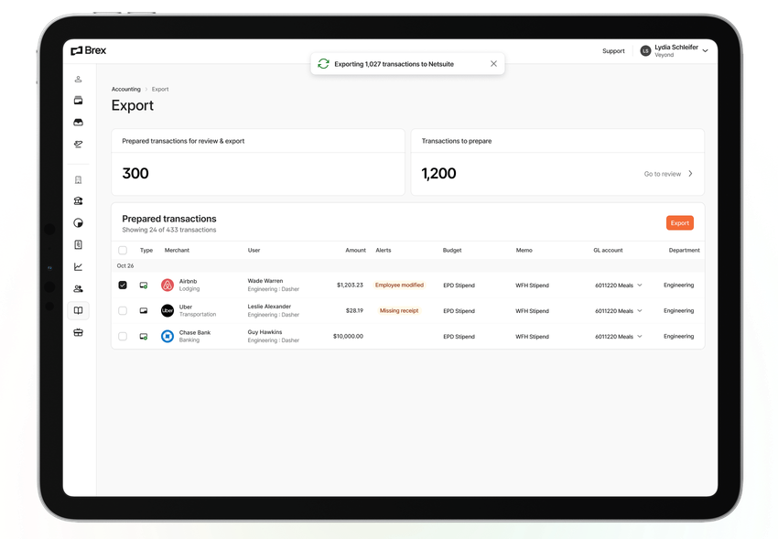Check the Uber transaction checkbox
Screen dimensions: 778x539
coord(123,311)
